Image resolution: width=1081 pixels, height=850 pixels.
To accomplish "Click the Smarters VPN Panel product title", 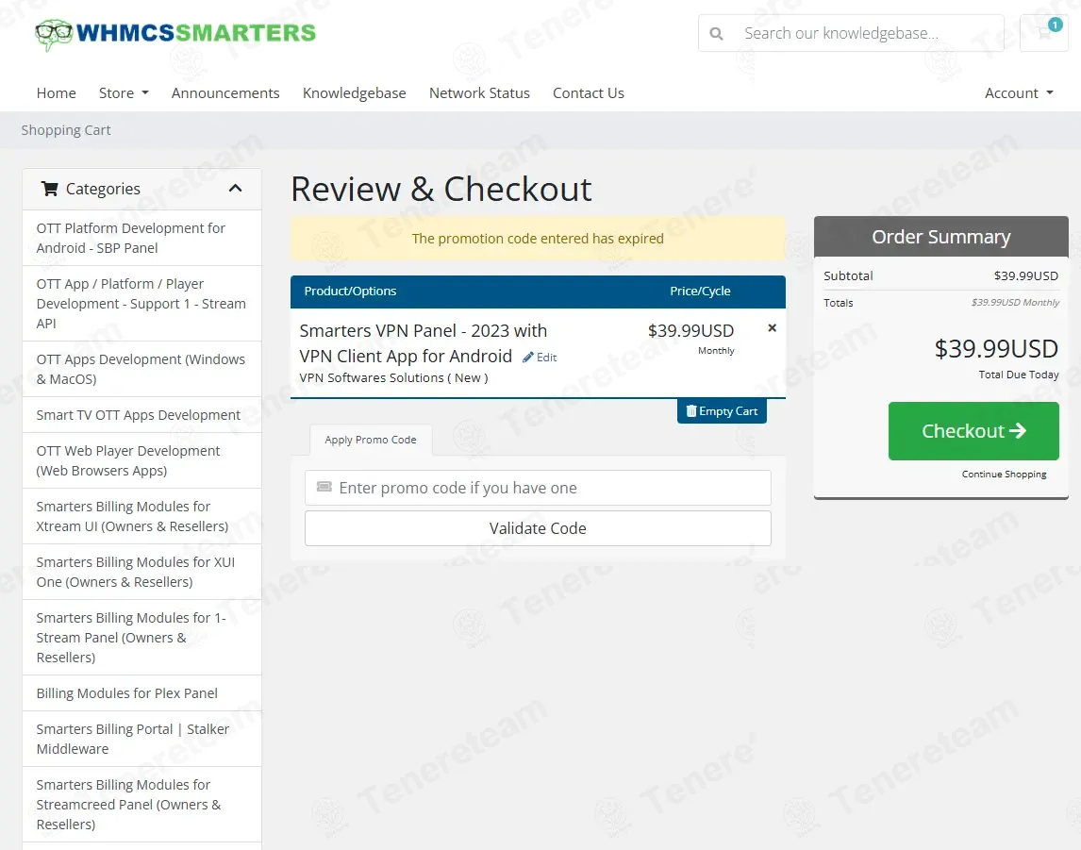I will [424, 343].
